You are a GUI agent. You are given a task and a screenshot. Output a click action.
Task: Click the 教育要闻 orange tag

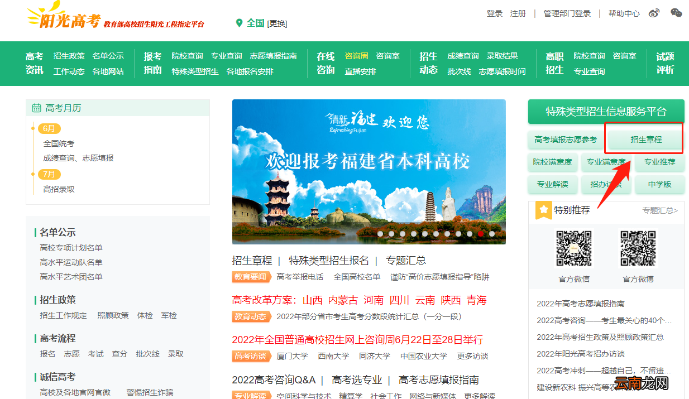[251, 277]
